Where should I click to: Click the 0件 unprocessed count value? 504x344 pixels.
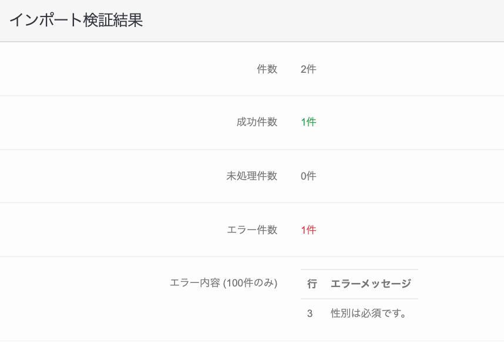(308, 176)
